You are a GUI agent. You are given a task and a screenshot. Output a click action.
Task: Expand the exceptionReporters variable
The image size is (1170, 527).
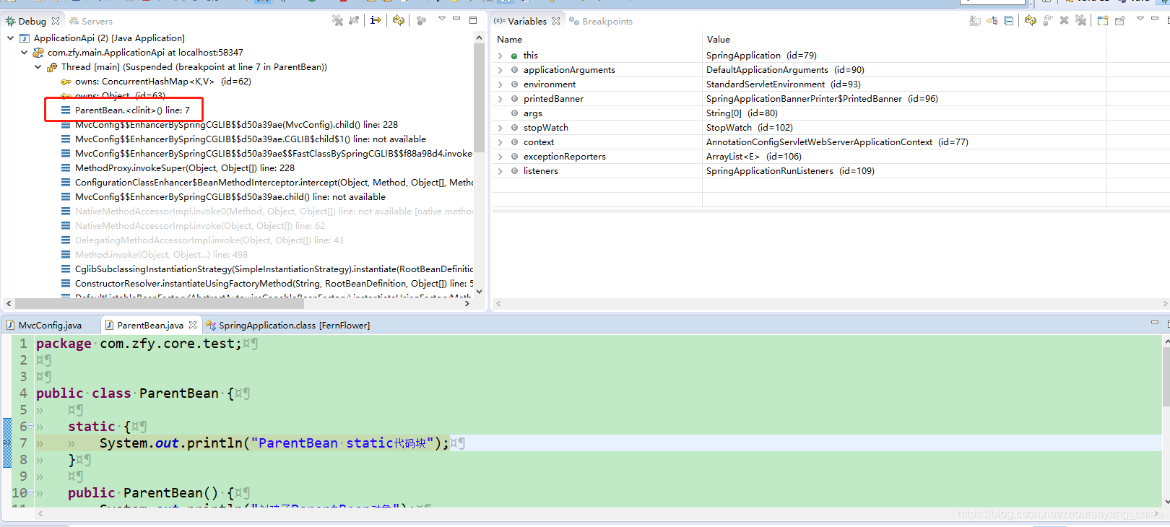click(500, 157)
